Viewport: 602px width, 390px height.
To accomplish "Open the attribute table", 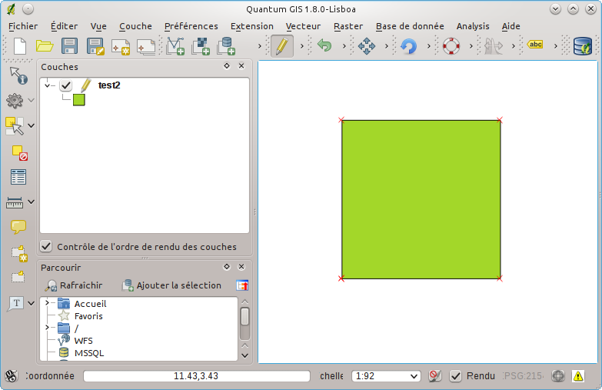I will point(18,177).
